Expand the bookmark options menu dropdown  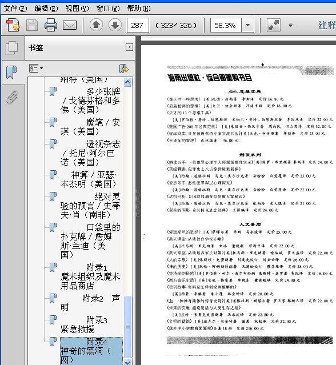pyautogui.click(x=36, y=69)
